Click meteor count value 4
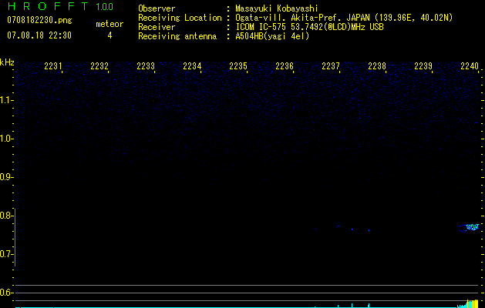 click(x=109, y=35)
